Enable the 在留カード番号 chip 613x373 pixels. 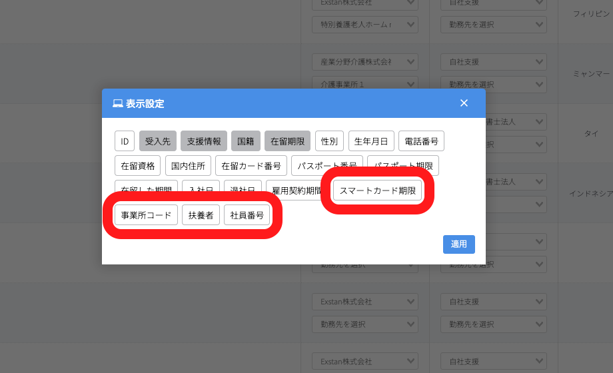point(251,166)
